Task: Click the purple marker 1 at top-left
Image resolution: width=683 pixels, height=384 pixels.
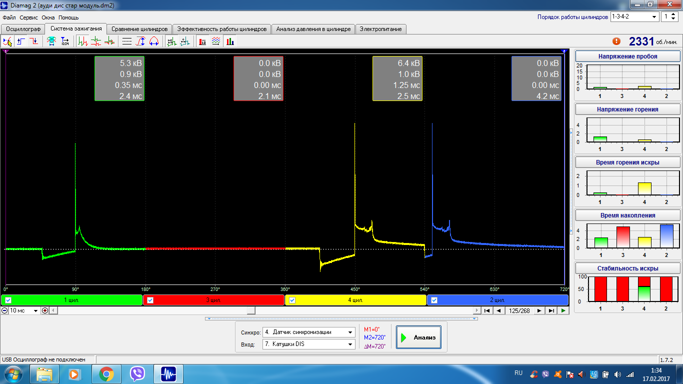Action: [x=5, y=51]
